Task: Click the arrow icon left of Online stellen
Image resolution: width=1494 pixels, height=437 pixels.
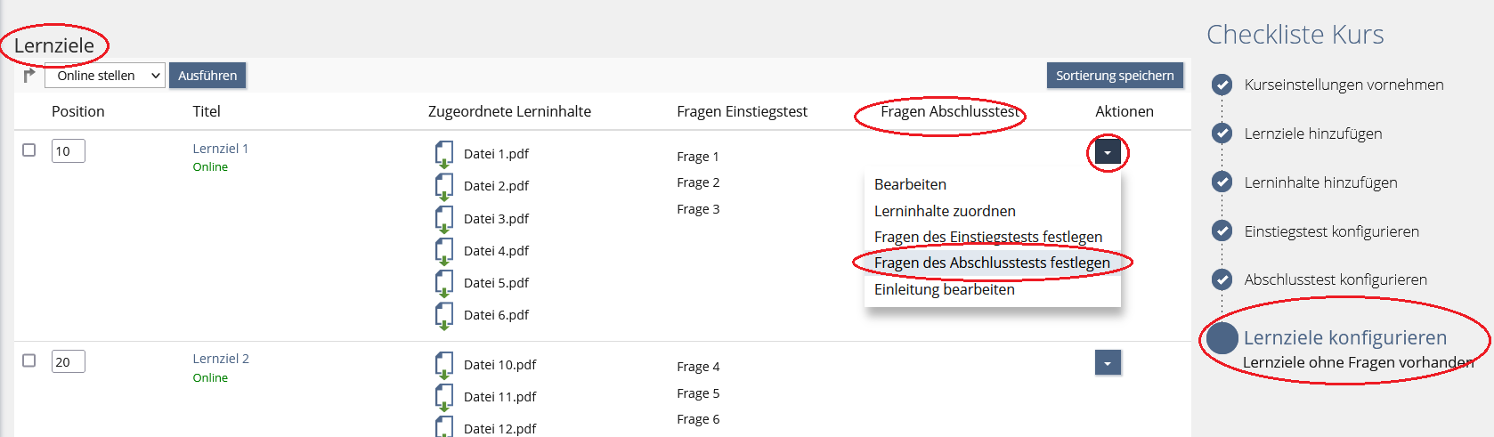Action: click(29, 76)
